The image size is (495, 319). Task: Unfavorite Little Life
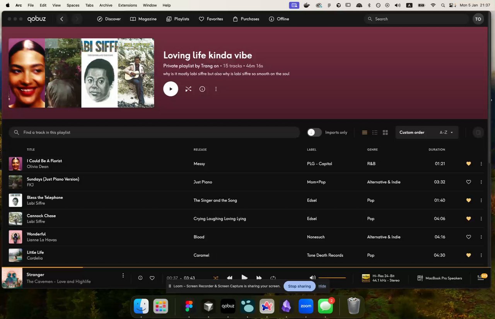[x=469, y=255]
